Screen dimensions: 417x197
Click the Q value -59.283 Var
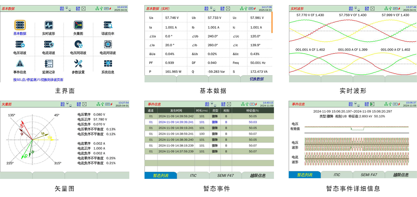216,71
